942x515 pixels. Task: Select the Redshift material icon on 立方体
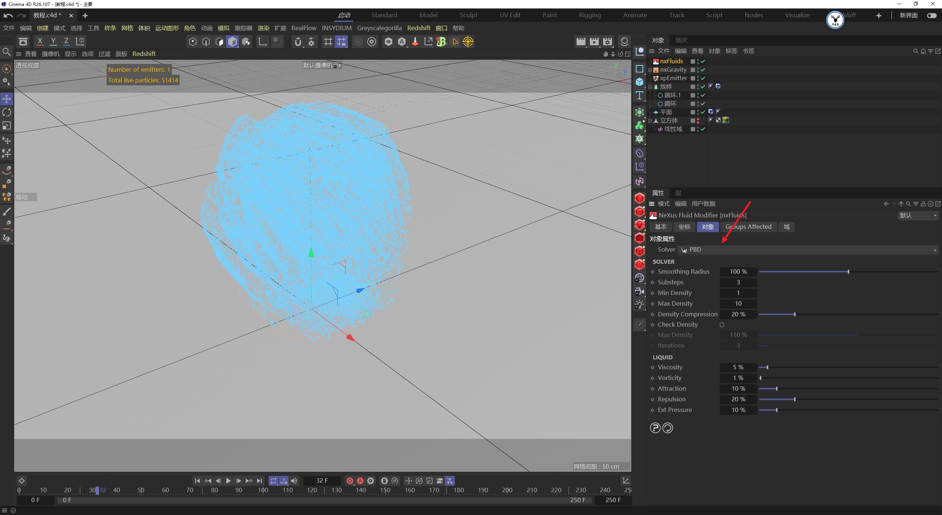tap(725, 120)
